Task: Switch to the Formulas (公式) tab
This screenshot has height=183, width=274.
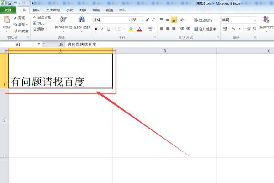Action: click(x=70, y=11)
